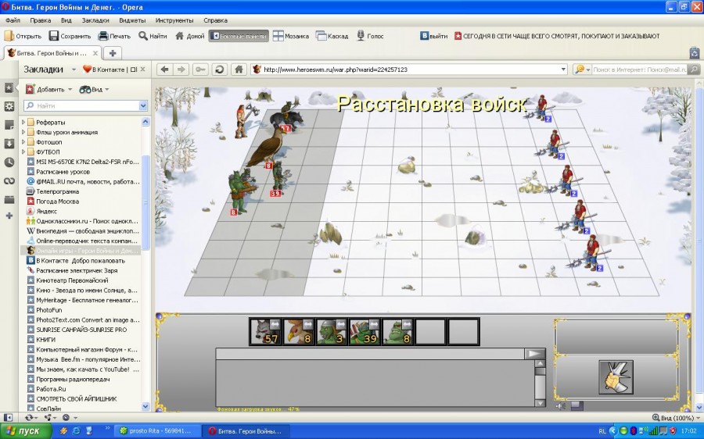The height and width of the screenshot is (439, 704).
Task: Click the chat send arrow button
Action: click(535, 354)
